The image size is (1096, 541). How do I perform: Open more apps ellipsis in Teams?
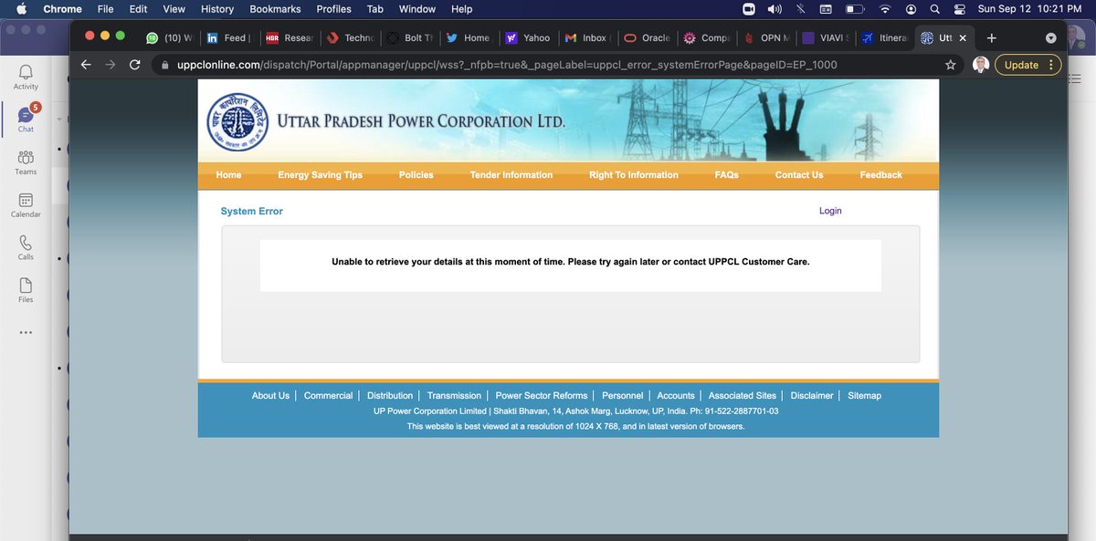coord(26,332)
